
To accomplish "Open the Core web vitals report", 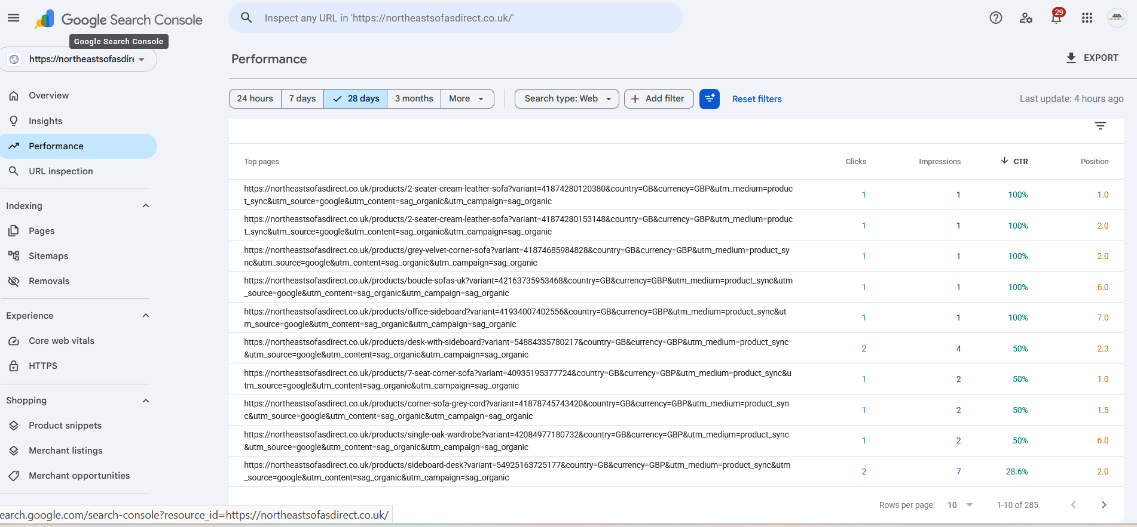I will point(62,341).
